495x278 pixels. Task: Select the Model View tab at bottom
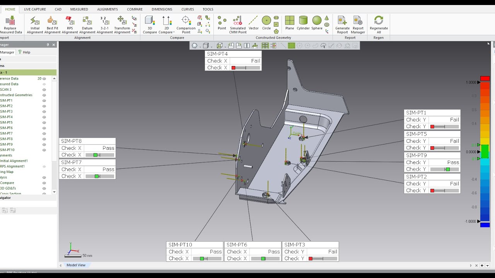(76, 265)
